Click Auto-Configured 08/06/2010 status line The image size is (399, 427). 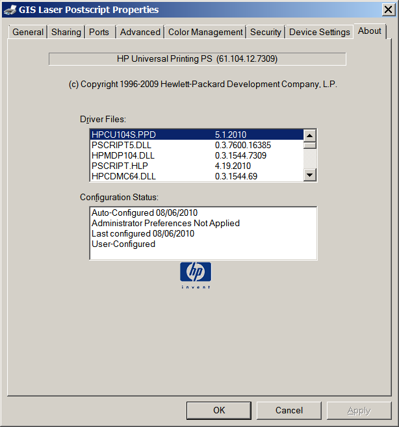(145, 213)
